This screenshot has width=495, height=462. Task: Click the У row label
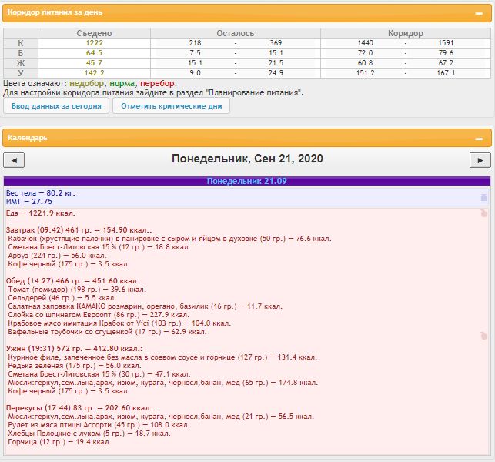pyautogui.click(x=21, y=73)
